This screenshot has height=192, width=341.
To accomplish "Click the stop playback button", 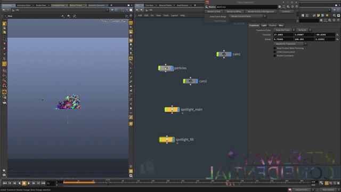I will 24,183.
